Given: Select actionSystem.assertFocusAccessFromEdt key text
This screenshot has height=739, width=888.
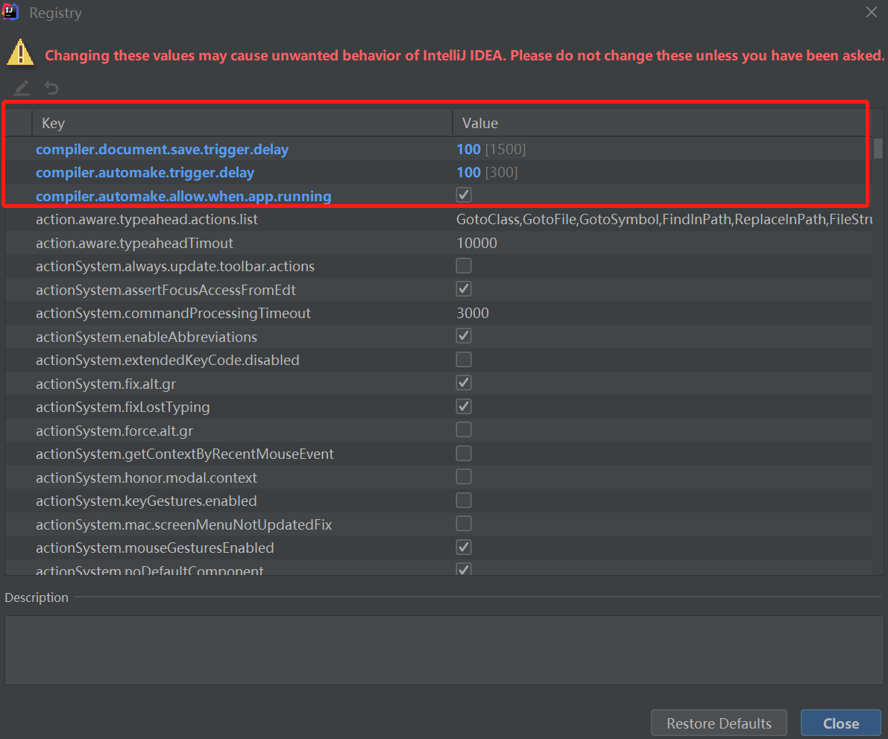Looking at the screenshot, I should 166,291.
